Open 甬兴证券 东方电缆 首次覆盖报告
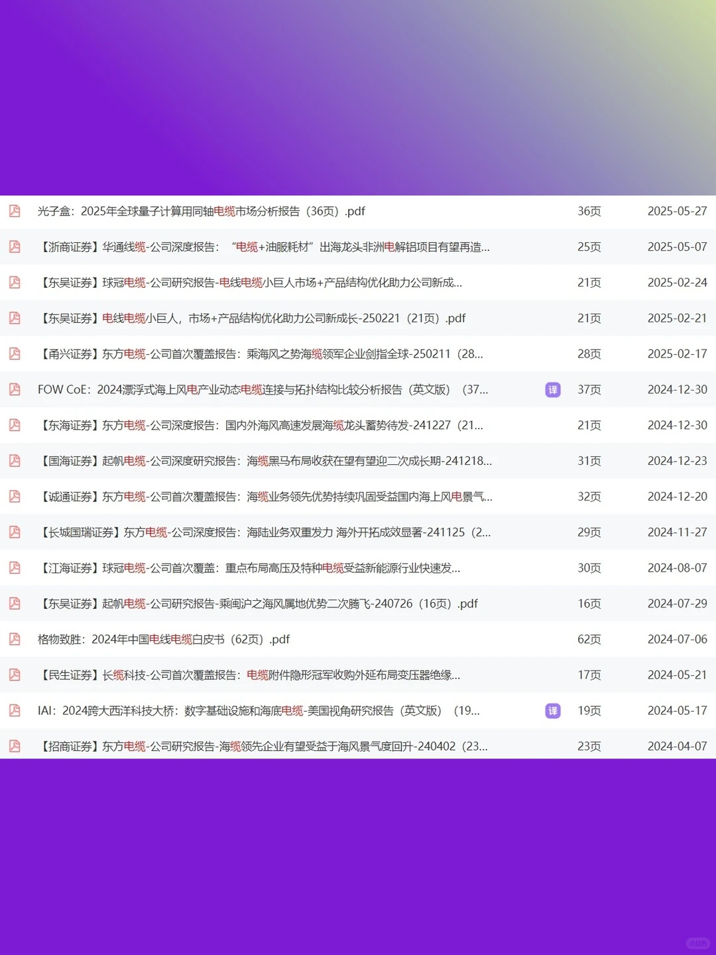The width and height of the screenshot is (716, 955). [261, 354]
